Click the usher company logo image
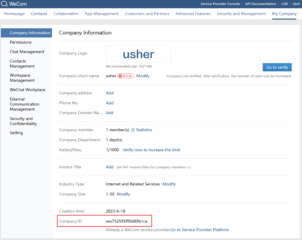302x240 pixels. [138, 54]
